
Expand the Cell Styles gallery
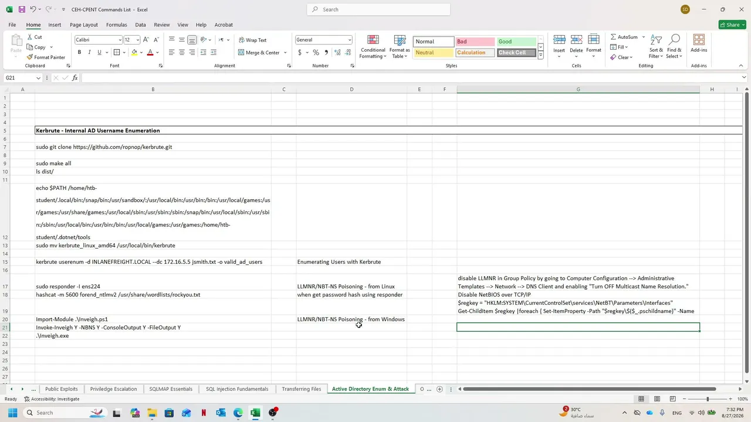point(540,55)
